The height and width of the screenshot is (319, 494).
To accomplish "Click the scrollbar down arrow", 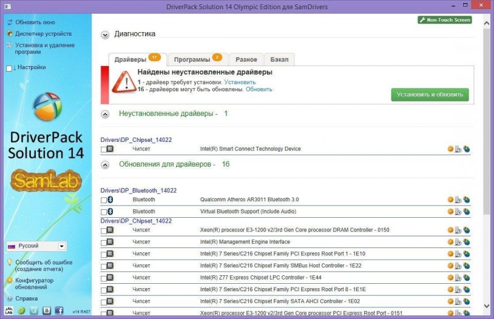I will [487, 306].
